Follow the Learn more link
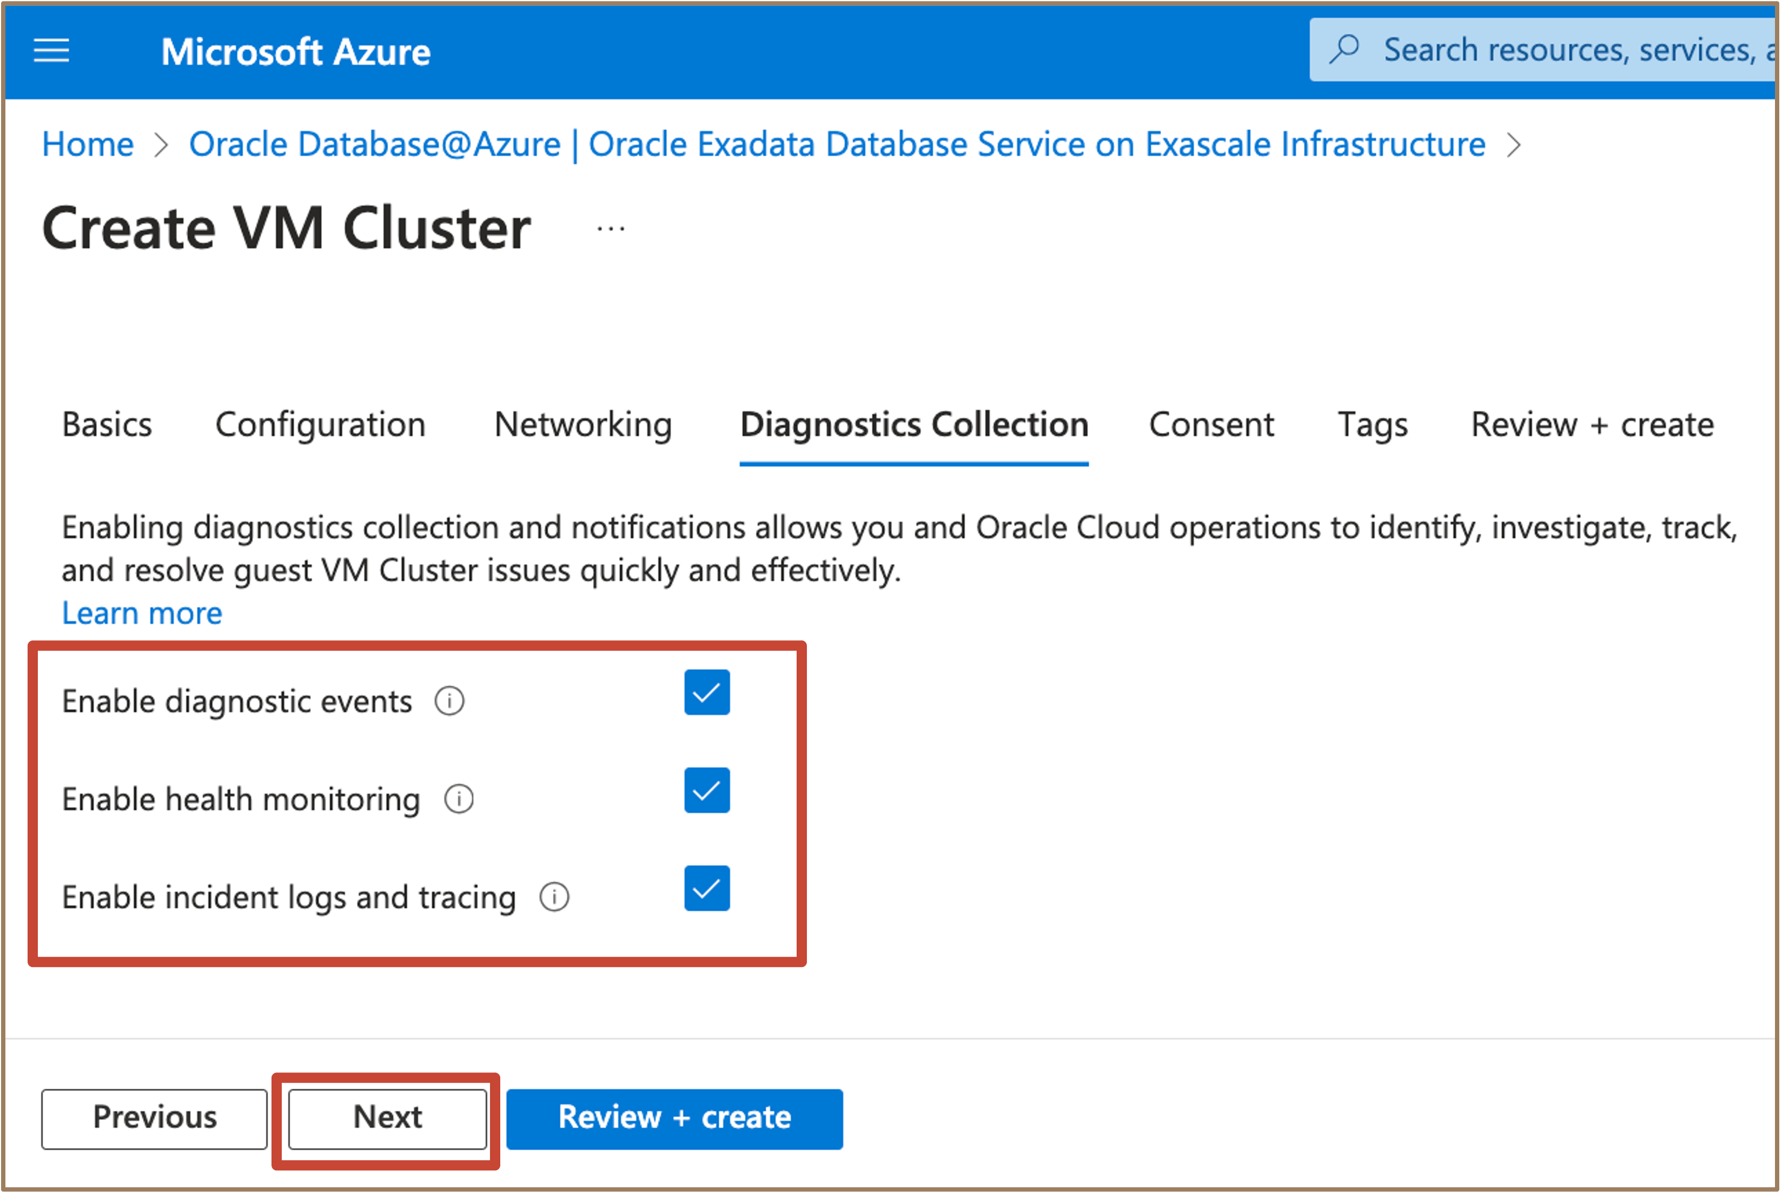The width and height of the screenshot is (1782, 1192). point(142,613)
